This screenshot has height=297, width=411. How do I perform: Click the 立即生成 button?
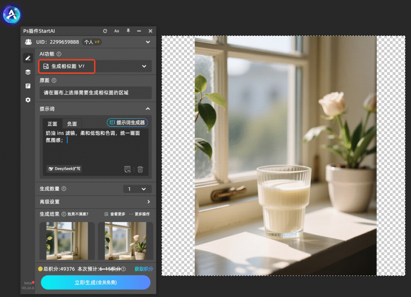click(96, 282)
